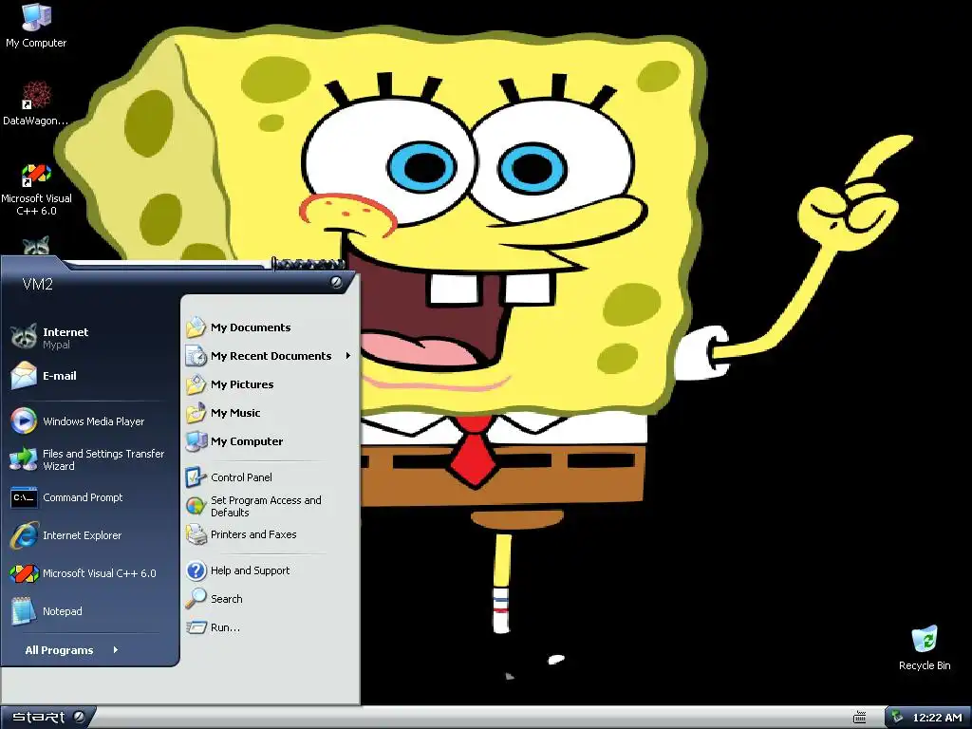972x729 pixels.
Task: Open Help and Support question mark icon
Action: tap(196, 570)
